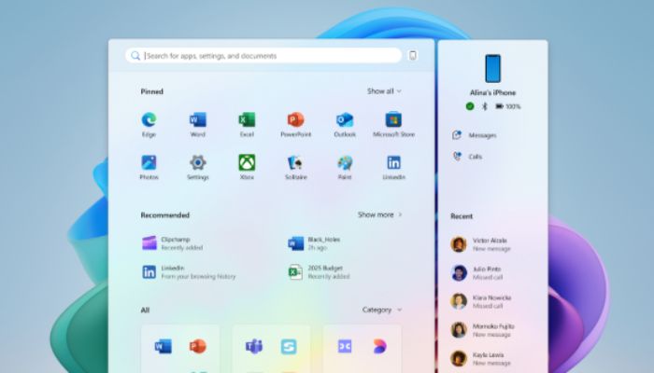Open the Black_Holes Word document

click(314, 243)
